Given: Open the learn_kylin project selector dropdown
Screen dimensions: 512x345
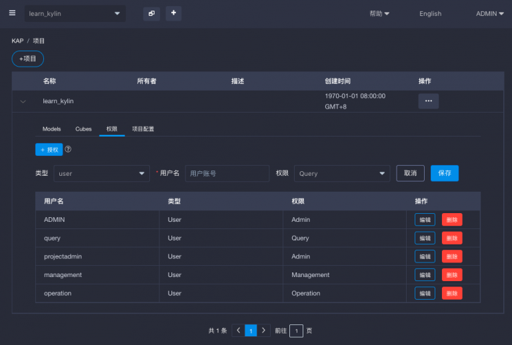Looking at the screenshot, I should 75,13.
